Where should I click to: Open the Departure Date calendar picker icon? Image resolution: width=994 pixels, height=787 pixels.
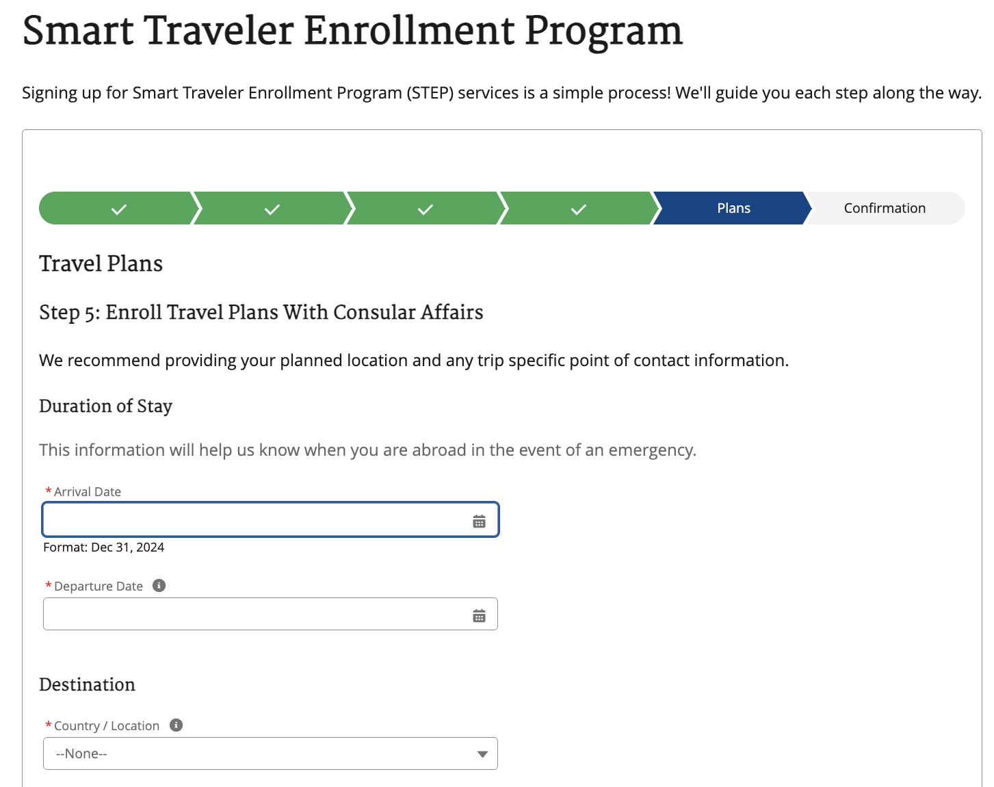(x=479, y=614)
